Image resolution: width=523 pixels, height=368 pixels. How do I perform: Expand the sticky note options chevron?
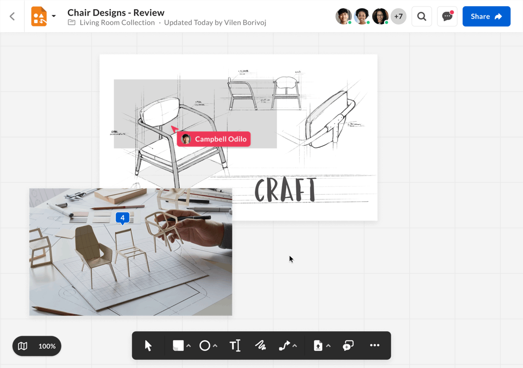pyautogui.click(x=189, y=346)
